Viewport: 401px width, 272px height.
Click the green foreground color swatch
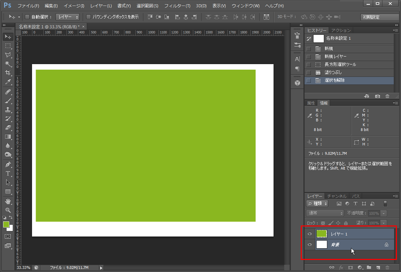pos(6,224)
